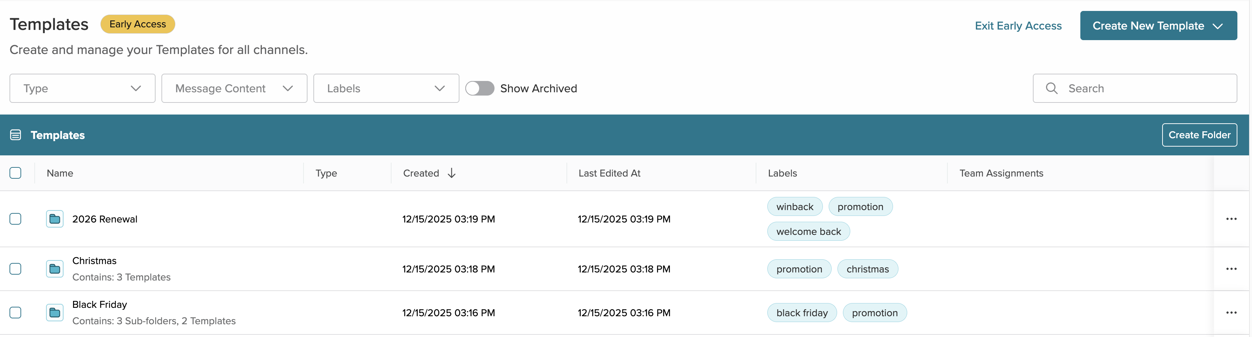
Task: Tick the Christmas row checkbox
Action: click(x=16, y=269)
